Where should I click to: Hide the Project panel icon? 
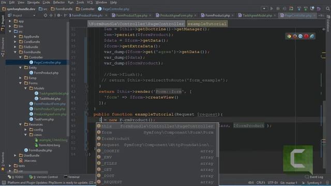(66, 16)
